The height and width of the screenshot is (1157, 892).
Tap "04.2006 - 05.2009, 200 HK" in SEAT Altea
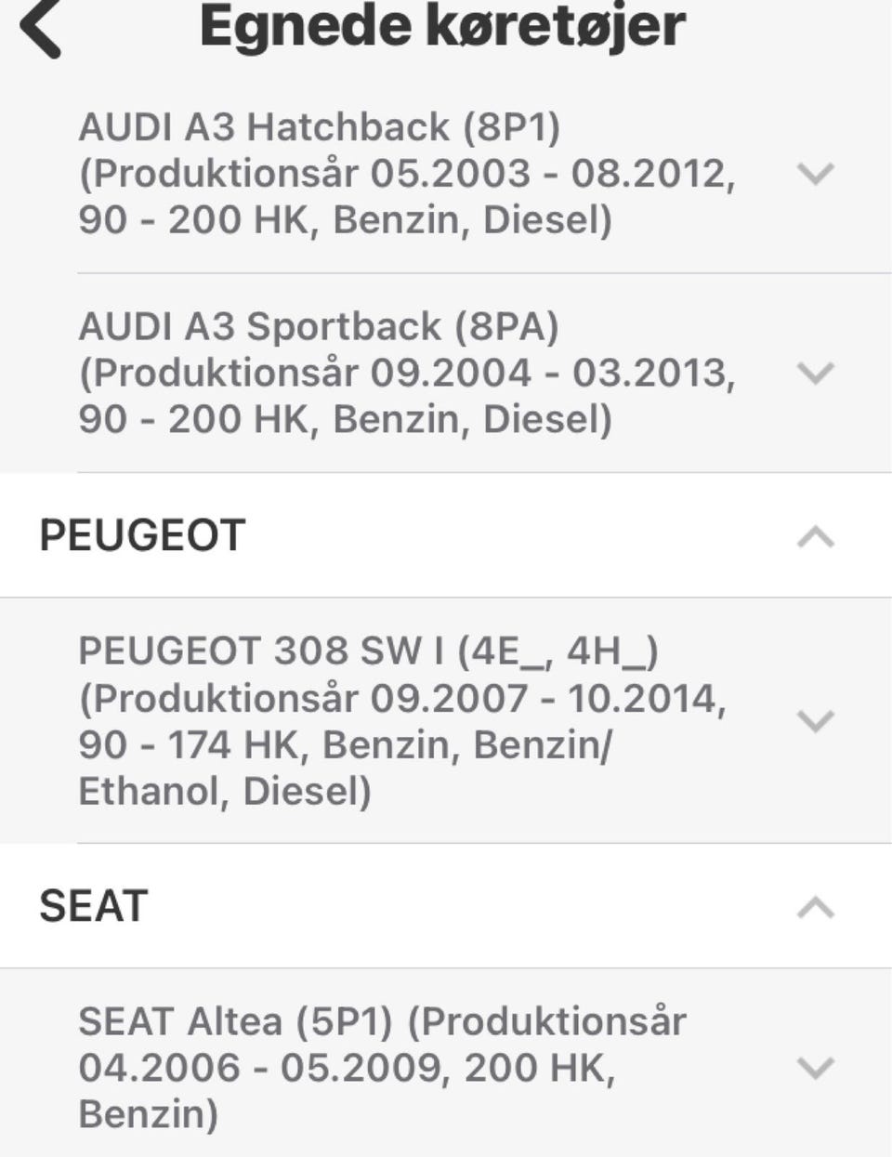pos(347,1068)
